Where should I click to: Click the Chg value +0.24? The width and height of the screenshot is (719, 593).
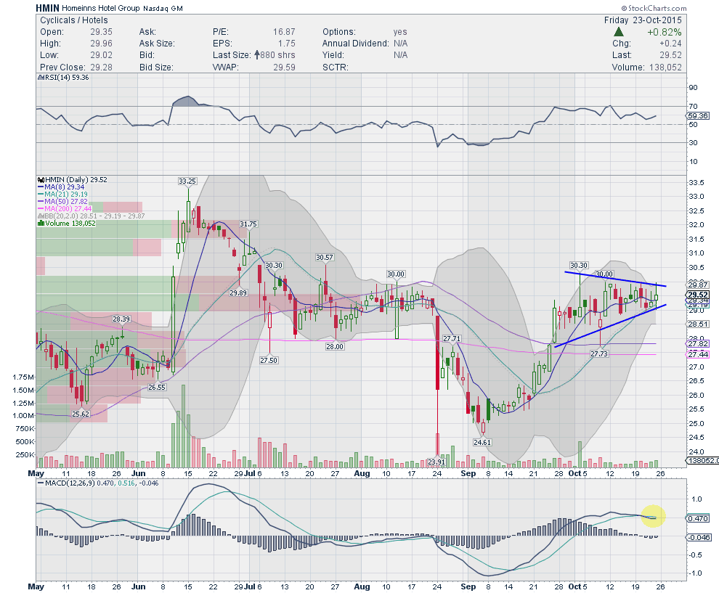pos(670,43)
